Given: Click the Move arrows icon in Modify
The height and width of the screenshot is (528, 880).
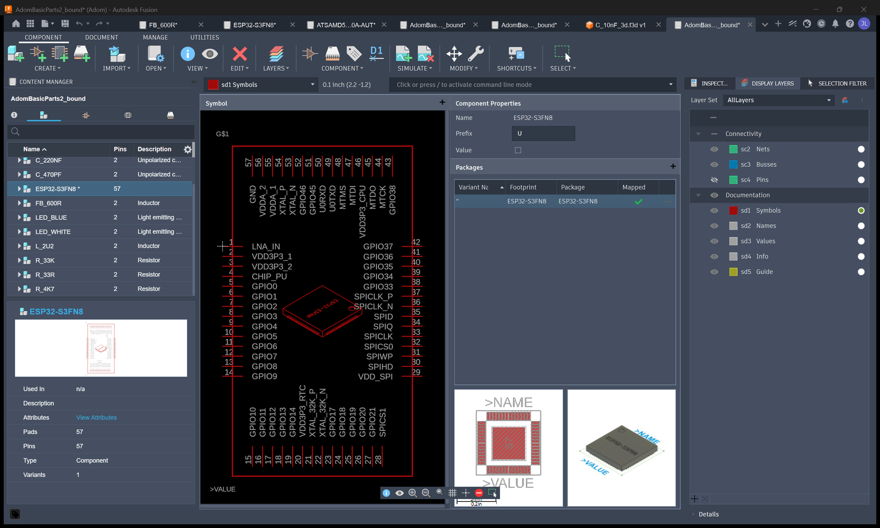Looking at the screenshot, I should click(454, 54).
